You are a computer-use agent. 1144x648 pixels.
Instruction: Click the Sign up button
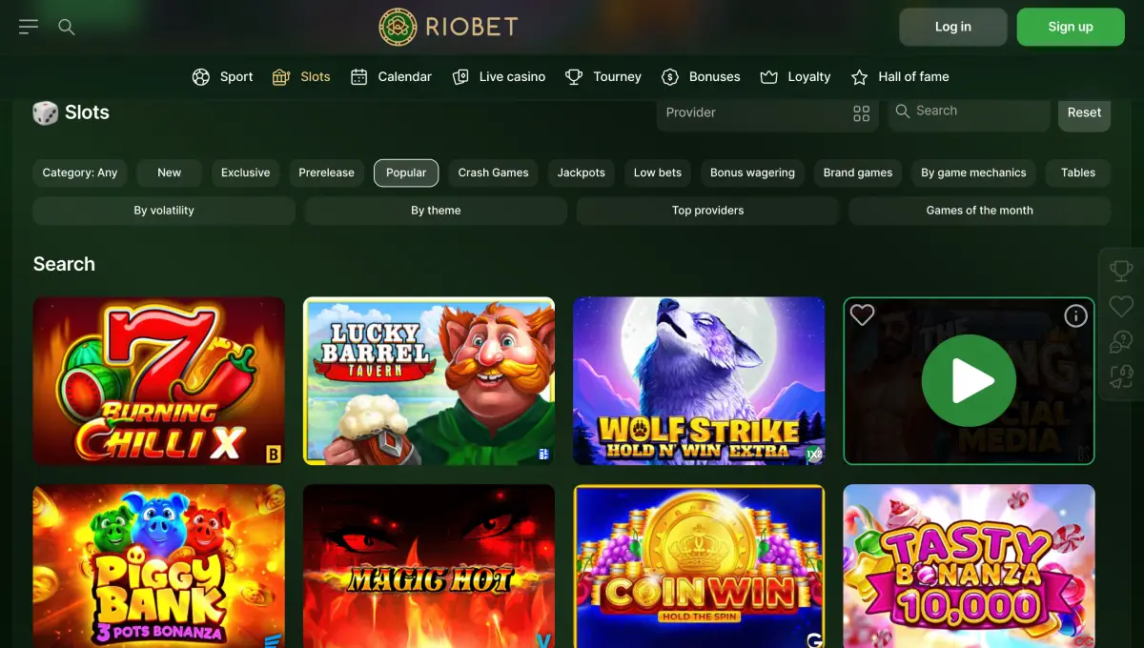coord(1071,27)
